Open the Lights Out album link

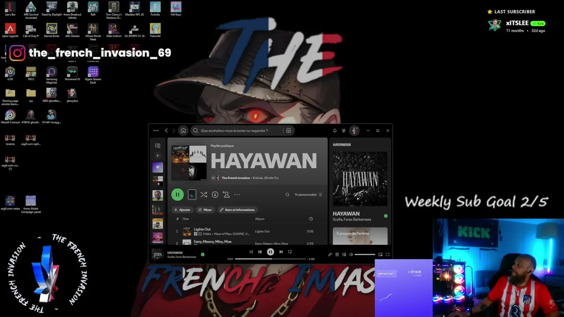point(262,232)
